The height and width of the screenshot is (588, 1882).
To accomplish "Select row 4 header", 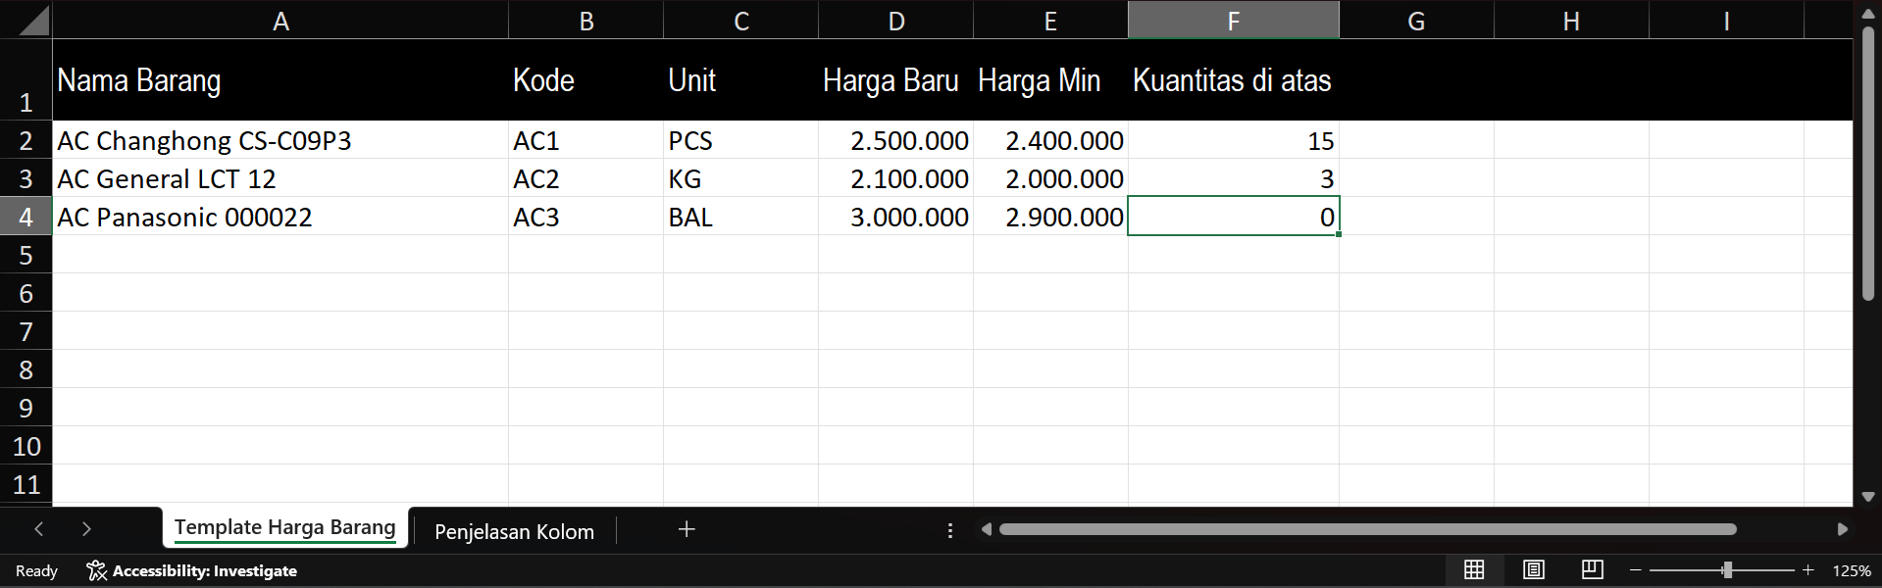I will point(26,217).
